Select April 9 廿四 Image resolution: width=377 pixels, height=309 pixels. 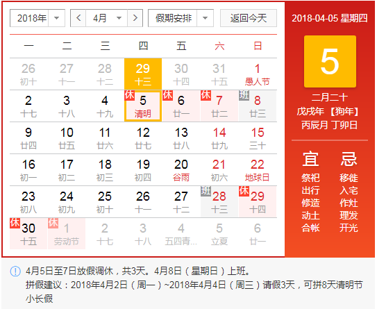(28, 138)
